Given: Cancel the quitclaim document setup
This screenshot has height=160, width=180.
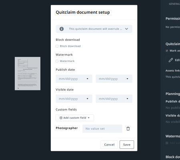Looking at the screenshot, I should 109,144.
